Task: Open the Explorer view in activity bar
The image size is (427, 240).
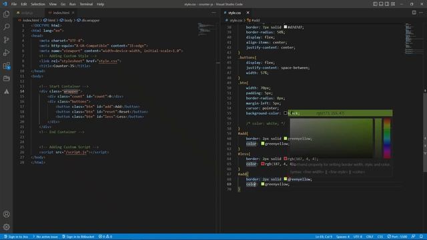Action: (6, 14)
